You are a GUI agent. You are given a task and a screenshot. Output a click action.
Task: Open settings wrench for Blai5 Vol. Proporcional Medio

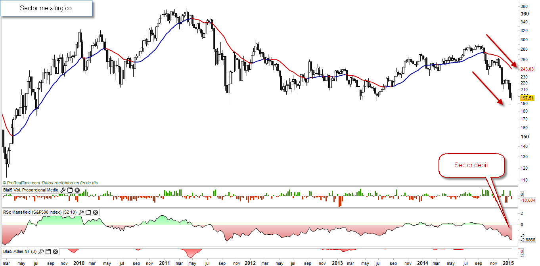coord(63,190)
